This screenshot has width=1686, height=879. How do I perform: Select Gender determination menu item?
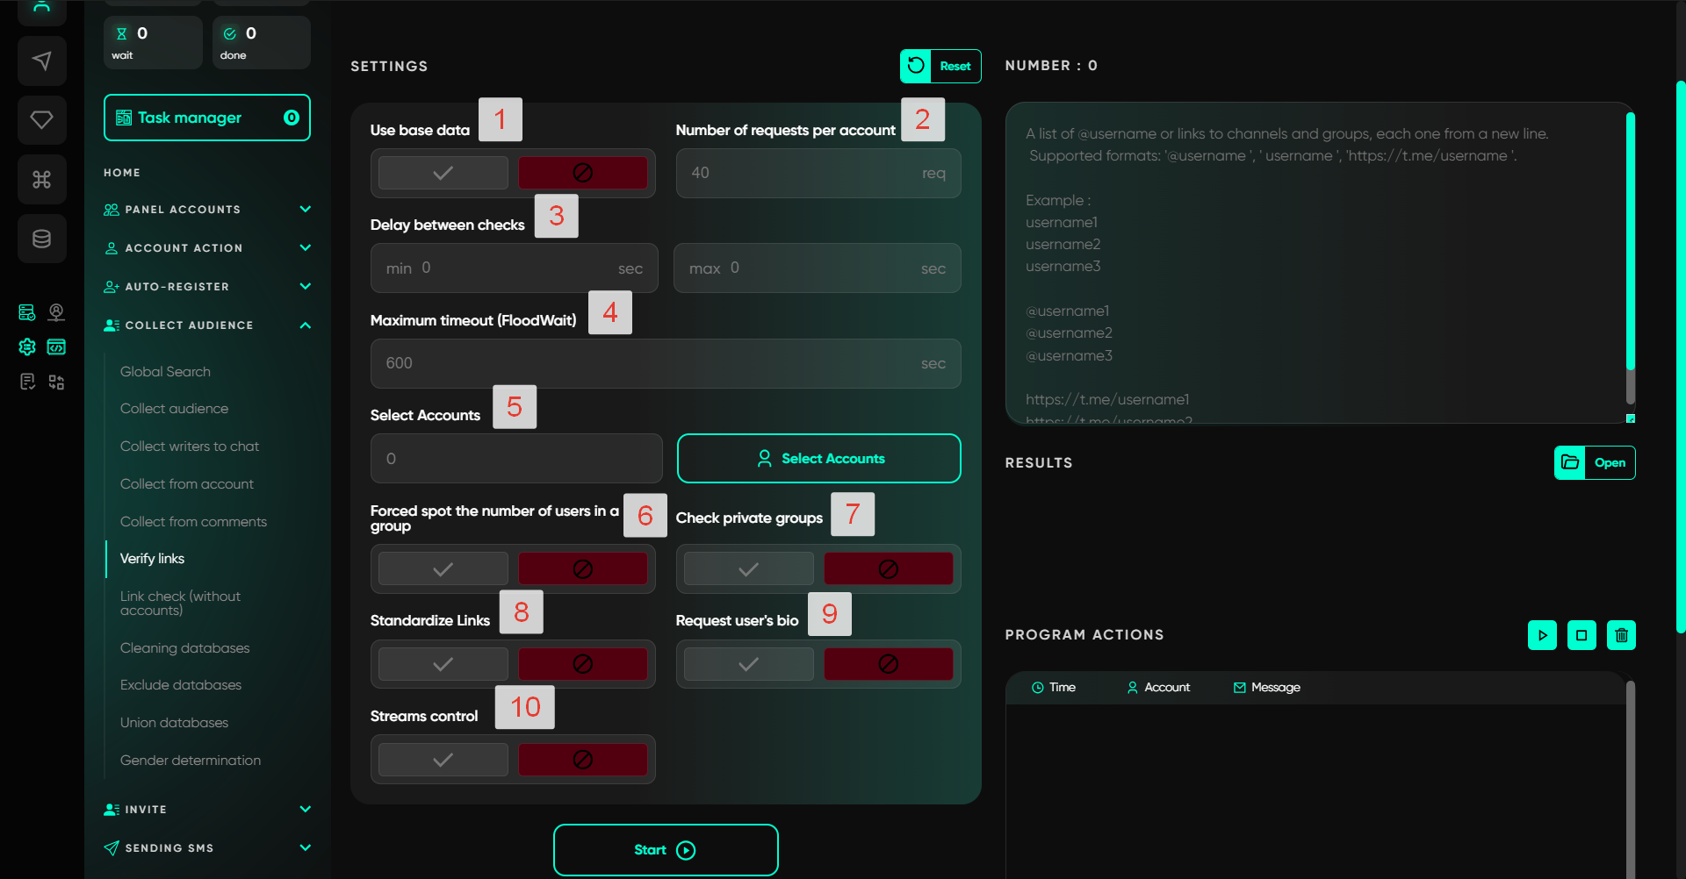point(191,761)
